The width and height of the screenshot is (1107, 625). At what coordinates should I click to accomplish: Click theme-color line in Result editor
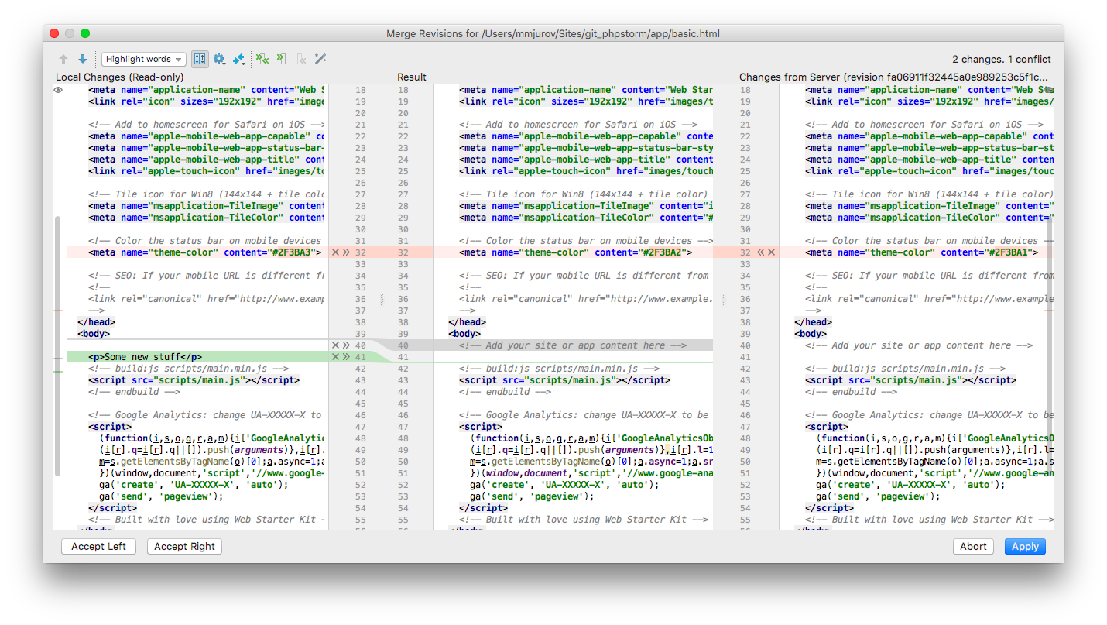573,252
